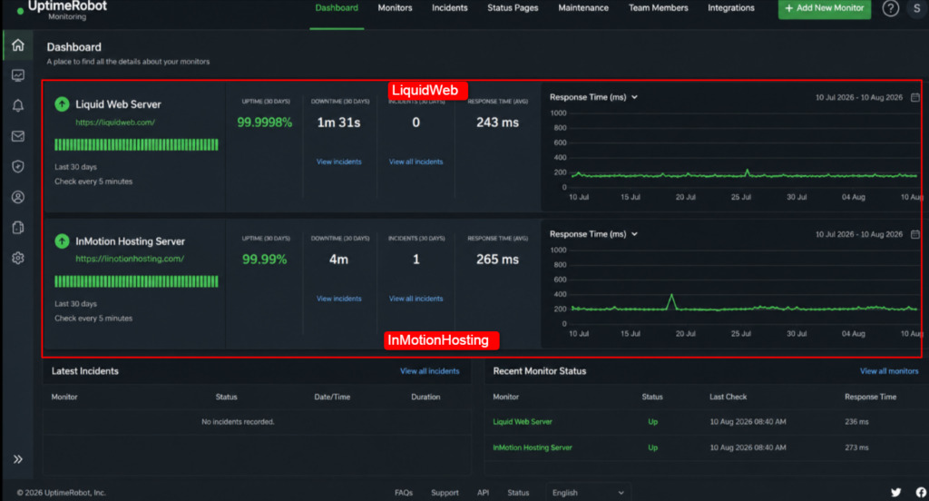Click View all monitors link

(x=889, y=371)
